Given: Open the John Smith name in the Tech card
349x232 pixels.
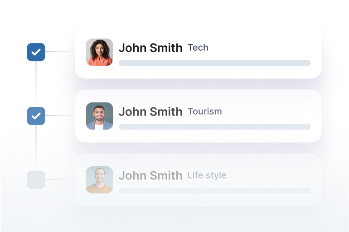Looking at the screenshot, I should [x=150, y=48].
